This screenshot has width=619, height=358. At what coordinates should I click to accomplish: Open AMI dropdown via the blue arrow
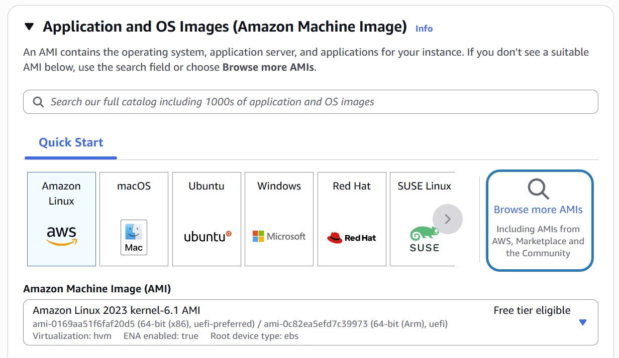click(582, 322)
